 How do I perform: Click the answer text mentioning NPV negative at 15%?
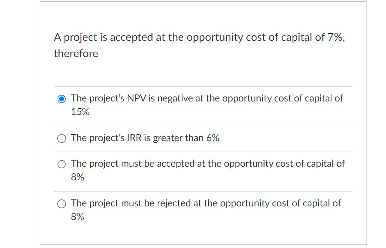(206, 98)
